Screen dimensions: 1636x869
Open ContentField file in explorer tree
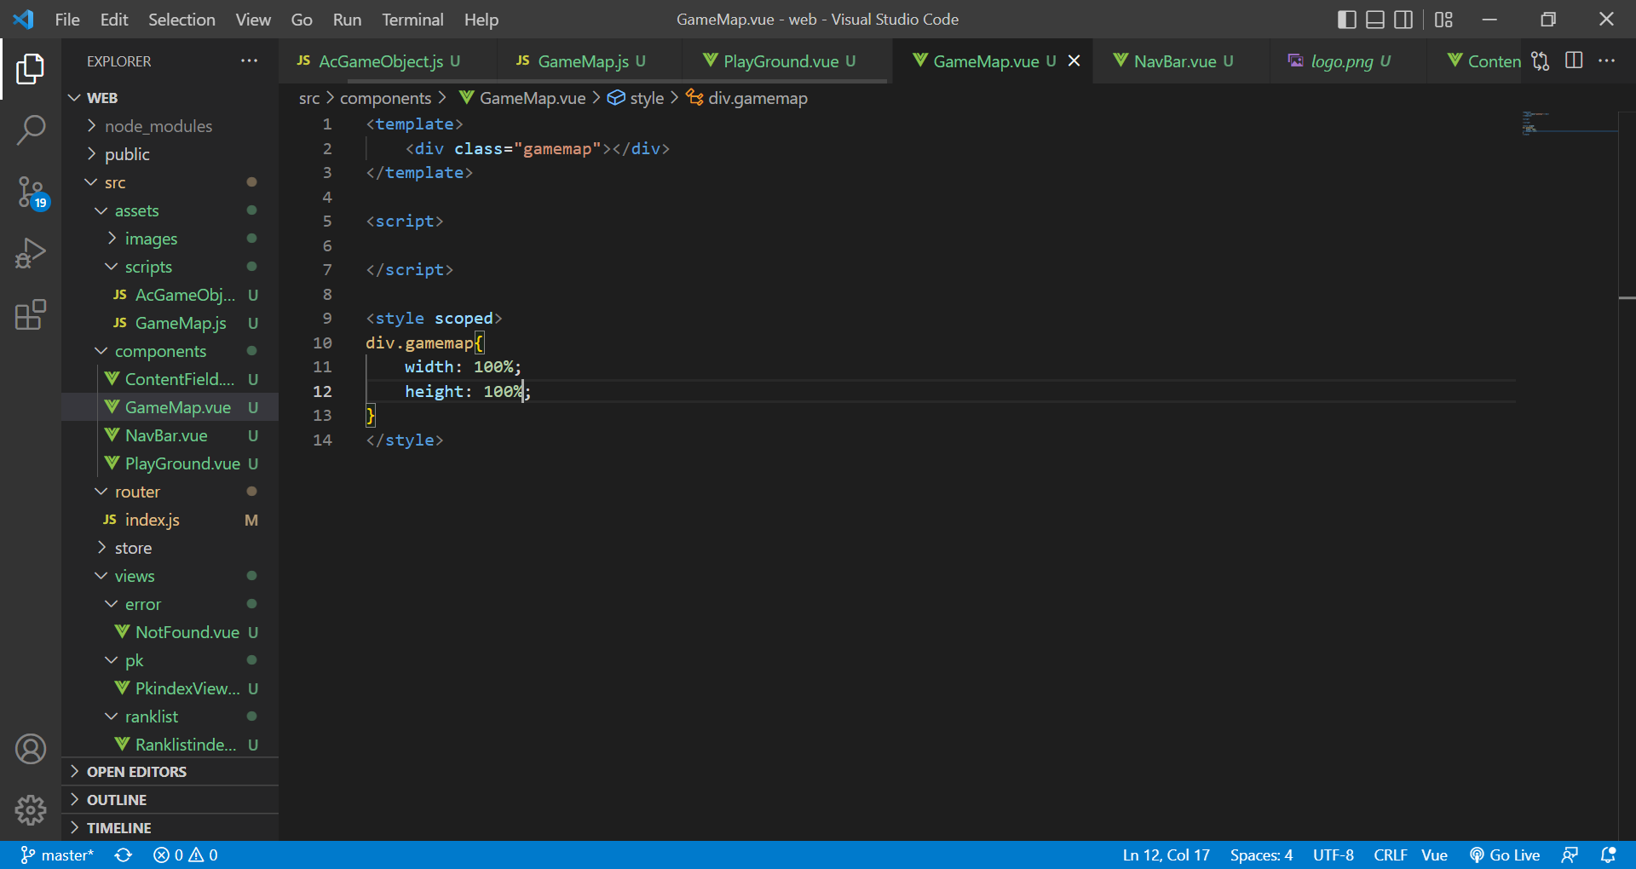170,379
